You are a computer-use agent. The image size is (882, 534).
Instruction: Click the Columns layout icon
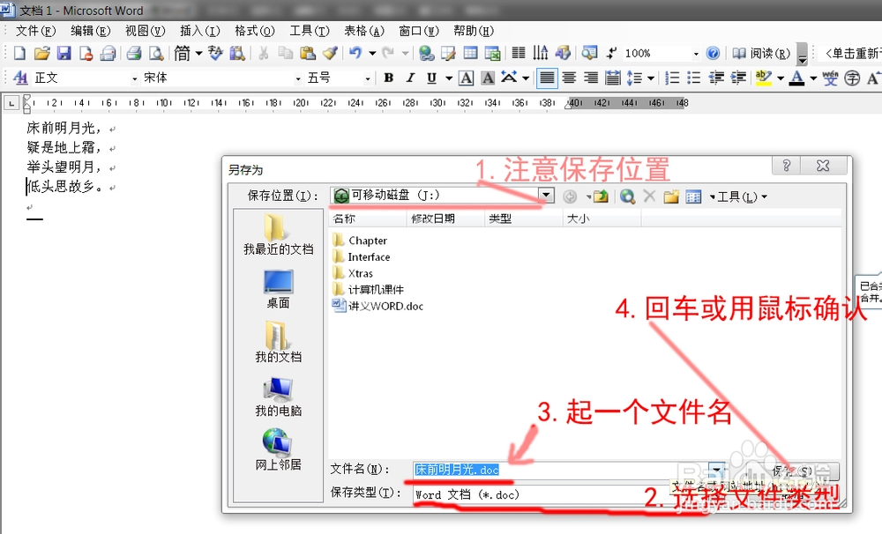(519, 53)
